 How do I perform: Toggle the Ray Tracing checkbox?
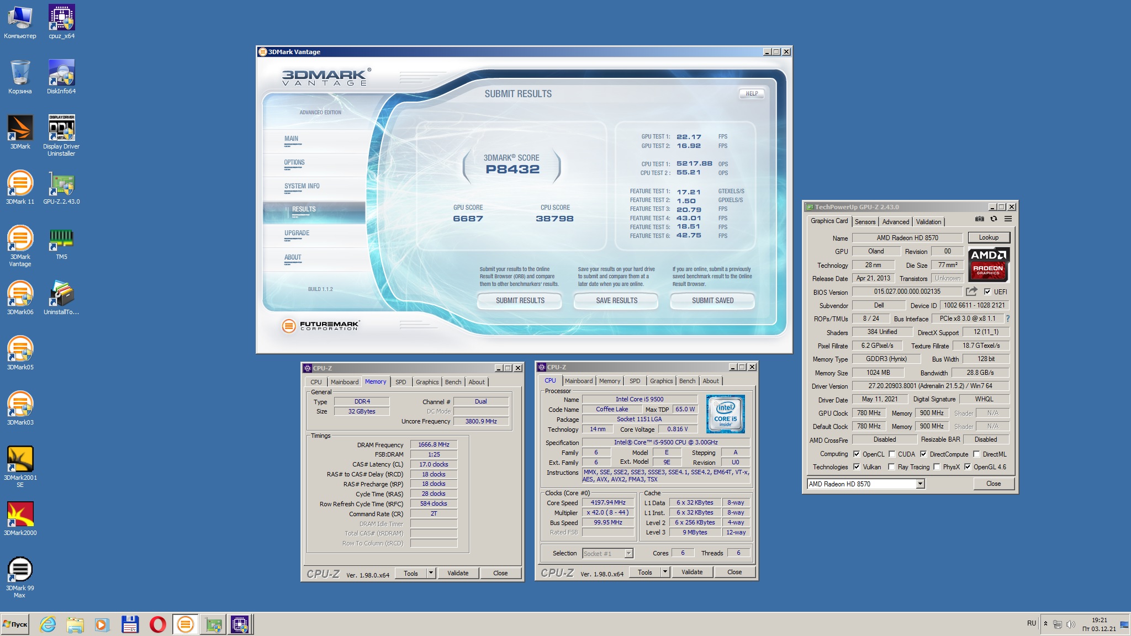(x=891, y=467)
